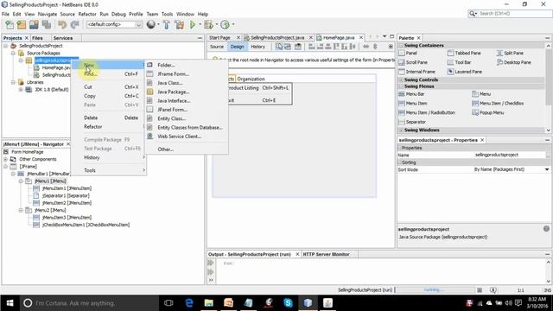Switch to the Services tab
The image size is (553, 311).
coord(63,38)
